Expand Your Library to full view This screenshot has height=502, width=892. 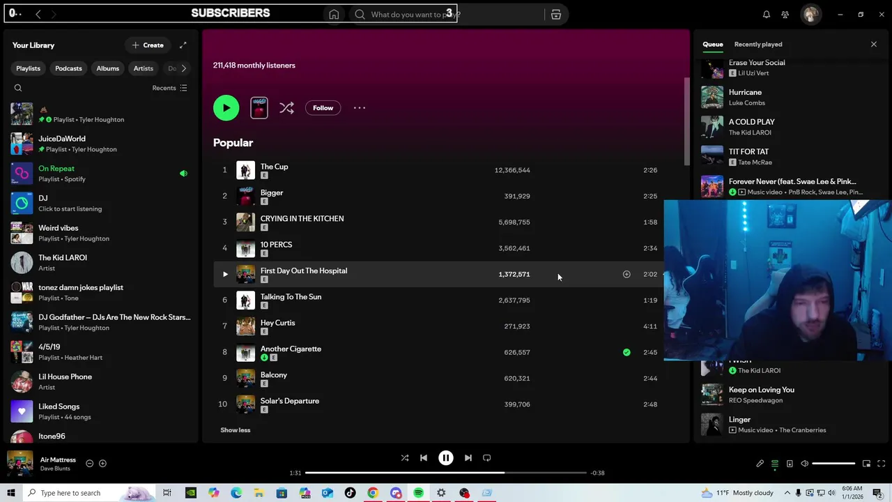183,45
